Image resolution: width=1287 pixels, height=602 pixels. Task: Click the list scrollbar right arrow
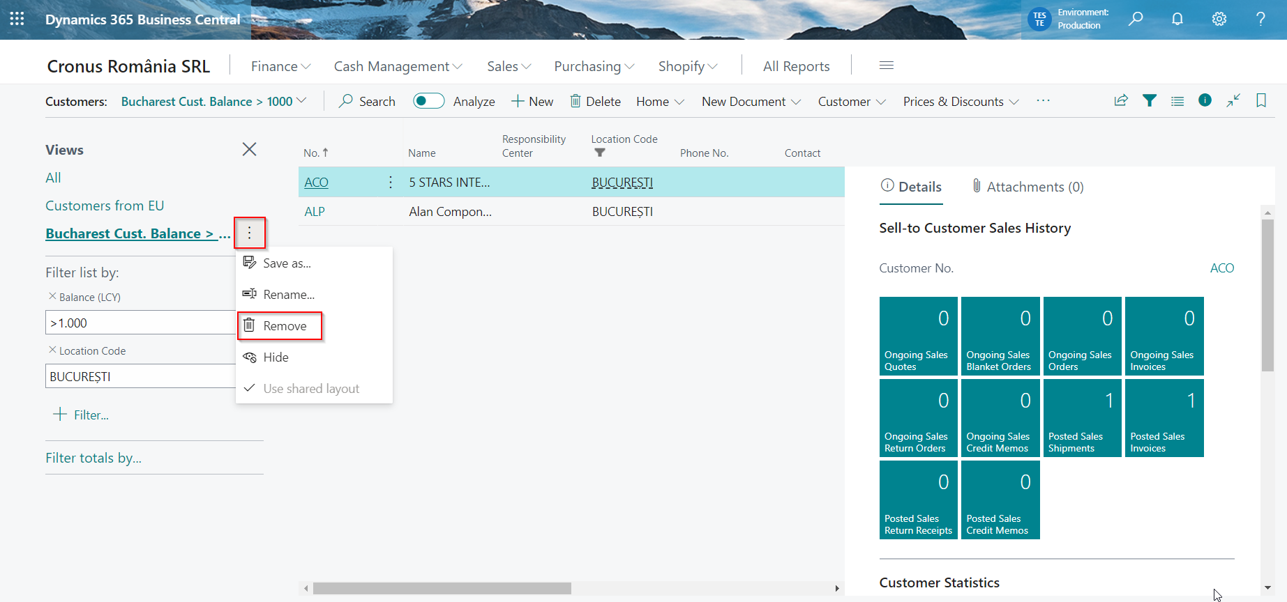837,588
